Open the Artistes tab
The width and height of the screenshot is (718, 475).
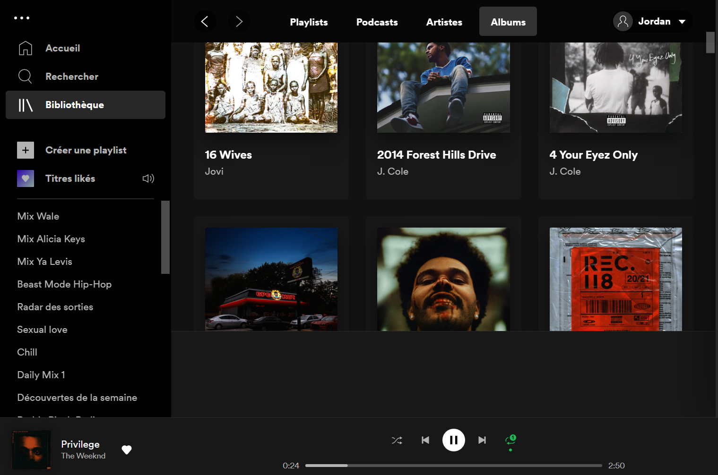click(x=444, y=22)
